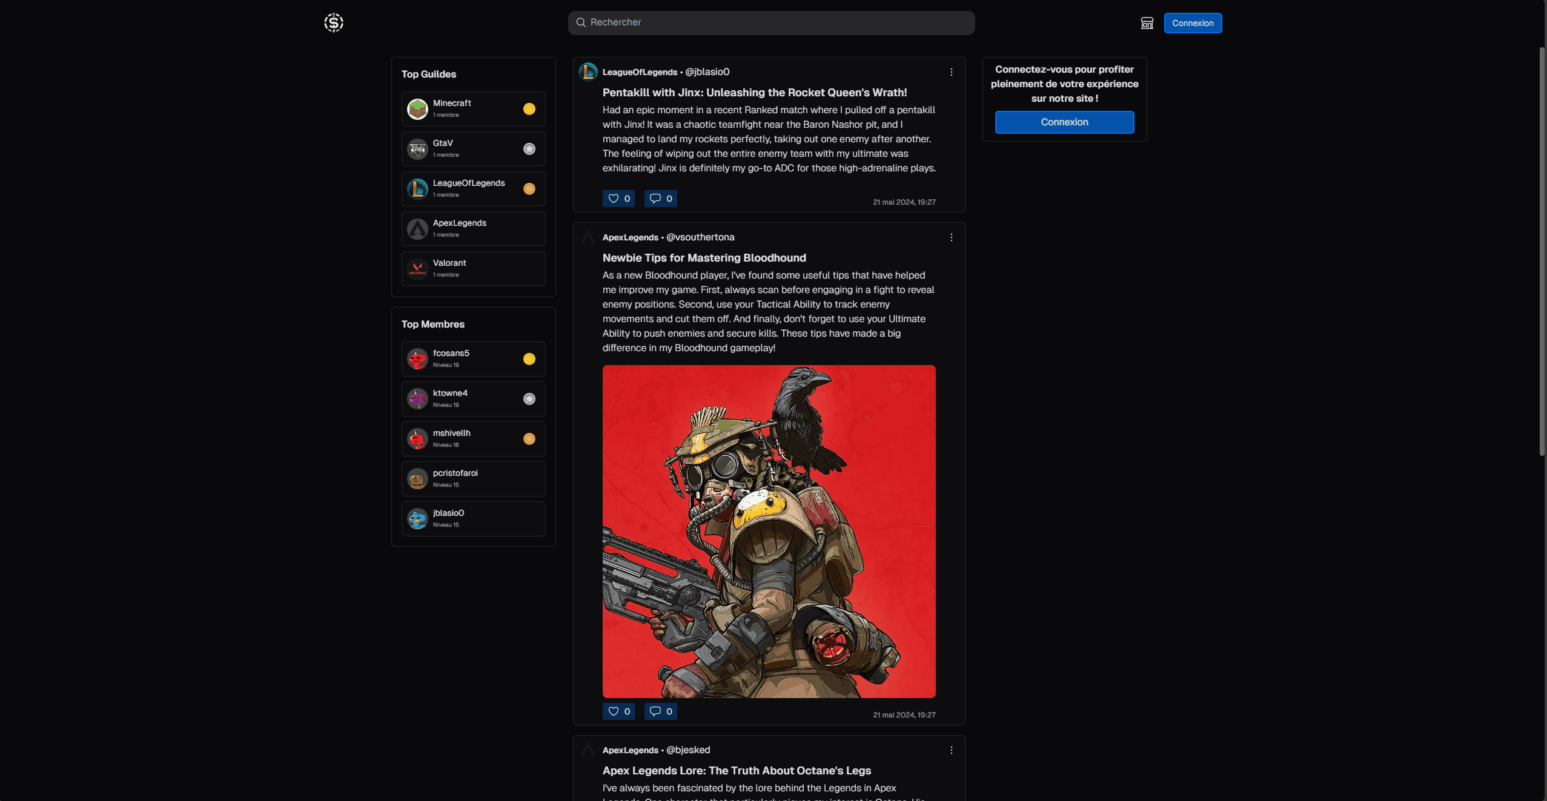Click the Valorant guild avatar
Viewport: 1547px width, 801px height.
click(417, 269)
